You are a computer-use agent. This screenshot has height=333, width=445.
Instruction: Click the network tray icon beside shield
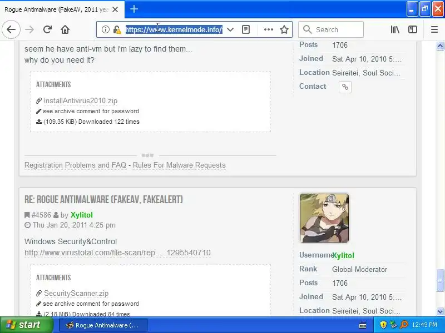point(393,325)
